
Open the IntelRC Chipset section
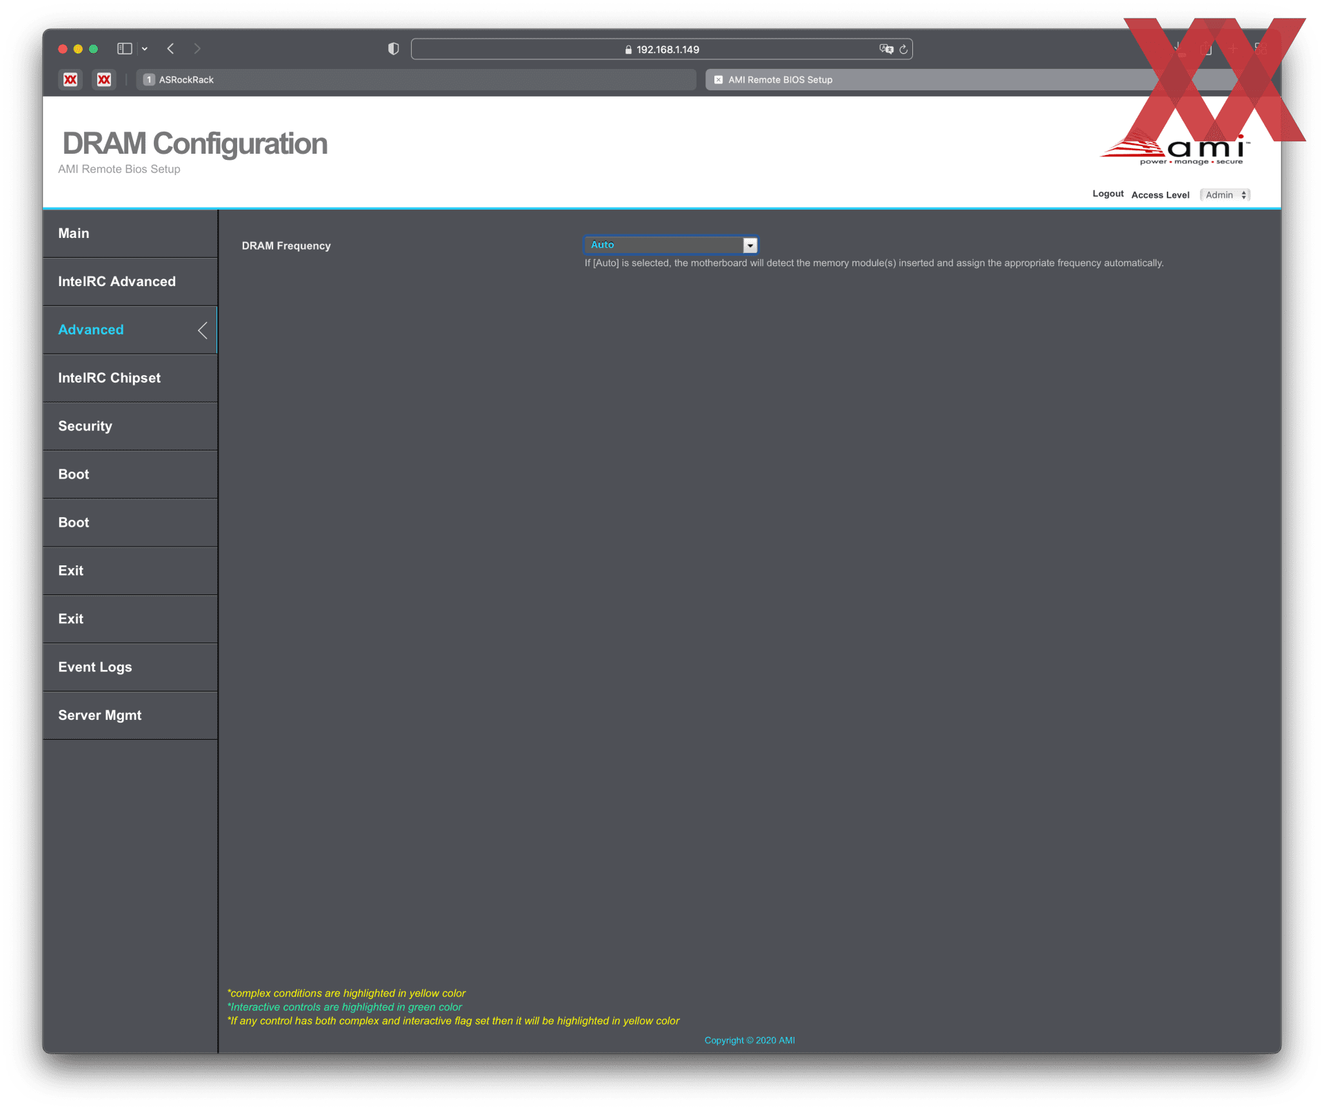coord(130,379)
